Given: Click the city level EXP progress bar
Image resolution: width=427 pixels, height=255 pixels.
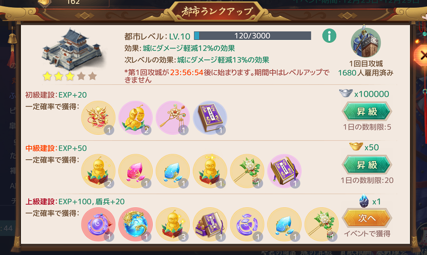Looking at the screenshot, I should click(252, 36).
